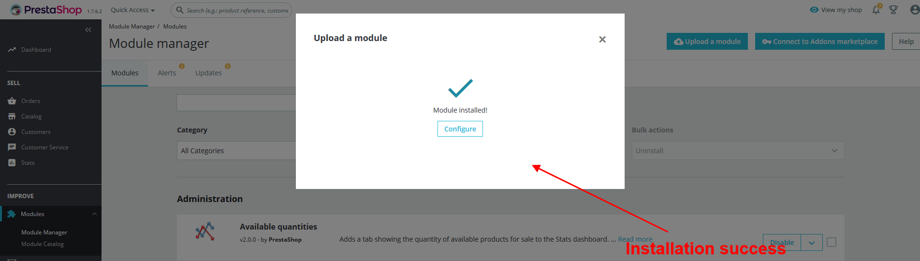The image size is (920, 261).
Task: Click the View my shop link
Action: click(x=836, y=10)
